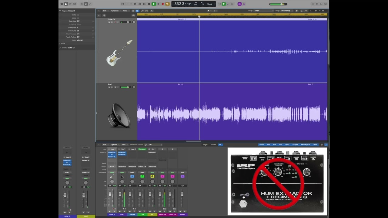Toggle Audio channel strip filter

pyautogui.click(x=261, y=145)
